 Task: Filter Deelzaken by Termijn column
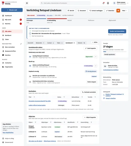95,97
